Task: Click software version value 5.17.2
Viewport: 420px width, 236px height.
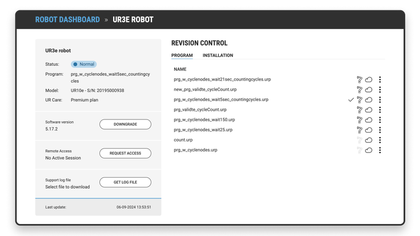Action: pyautogui.click(x=51, y=129)
